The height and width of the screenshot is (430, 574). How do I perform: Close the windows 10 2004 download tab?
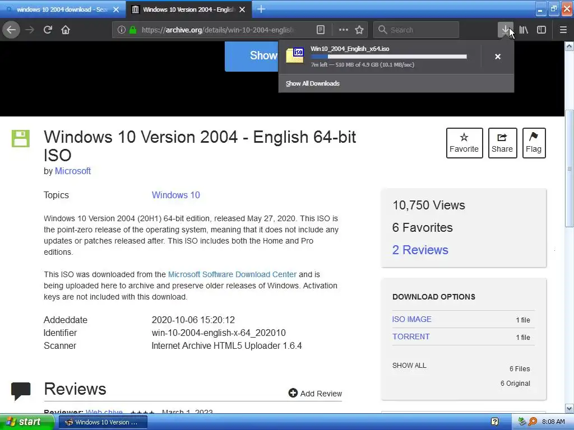click(x=116, y=10)
